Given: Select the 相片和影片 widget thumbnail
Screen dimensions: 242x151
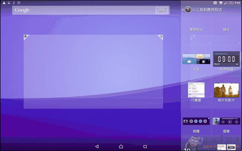Looking at the screenshot, I should click(x=226, y=90).
